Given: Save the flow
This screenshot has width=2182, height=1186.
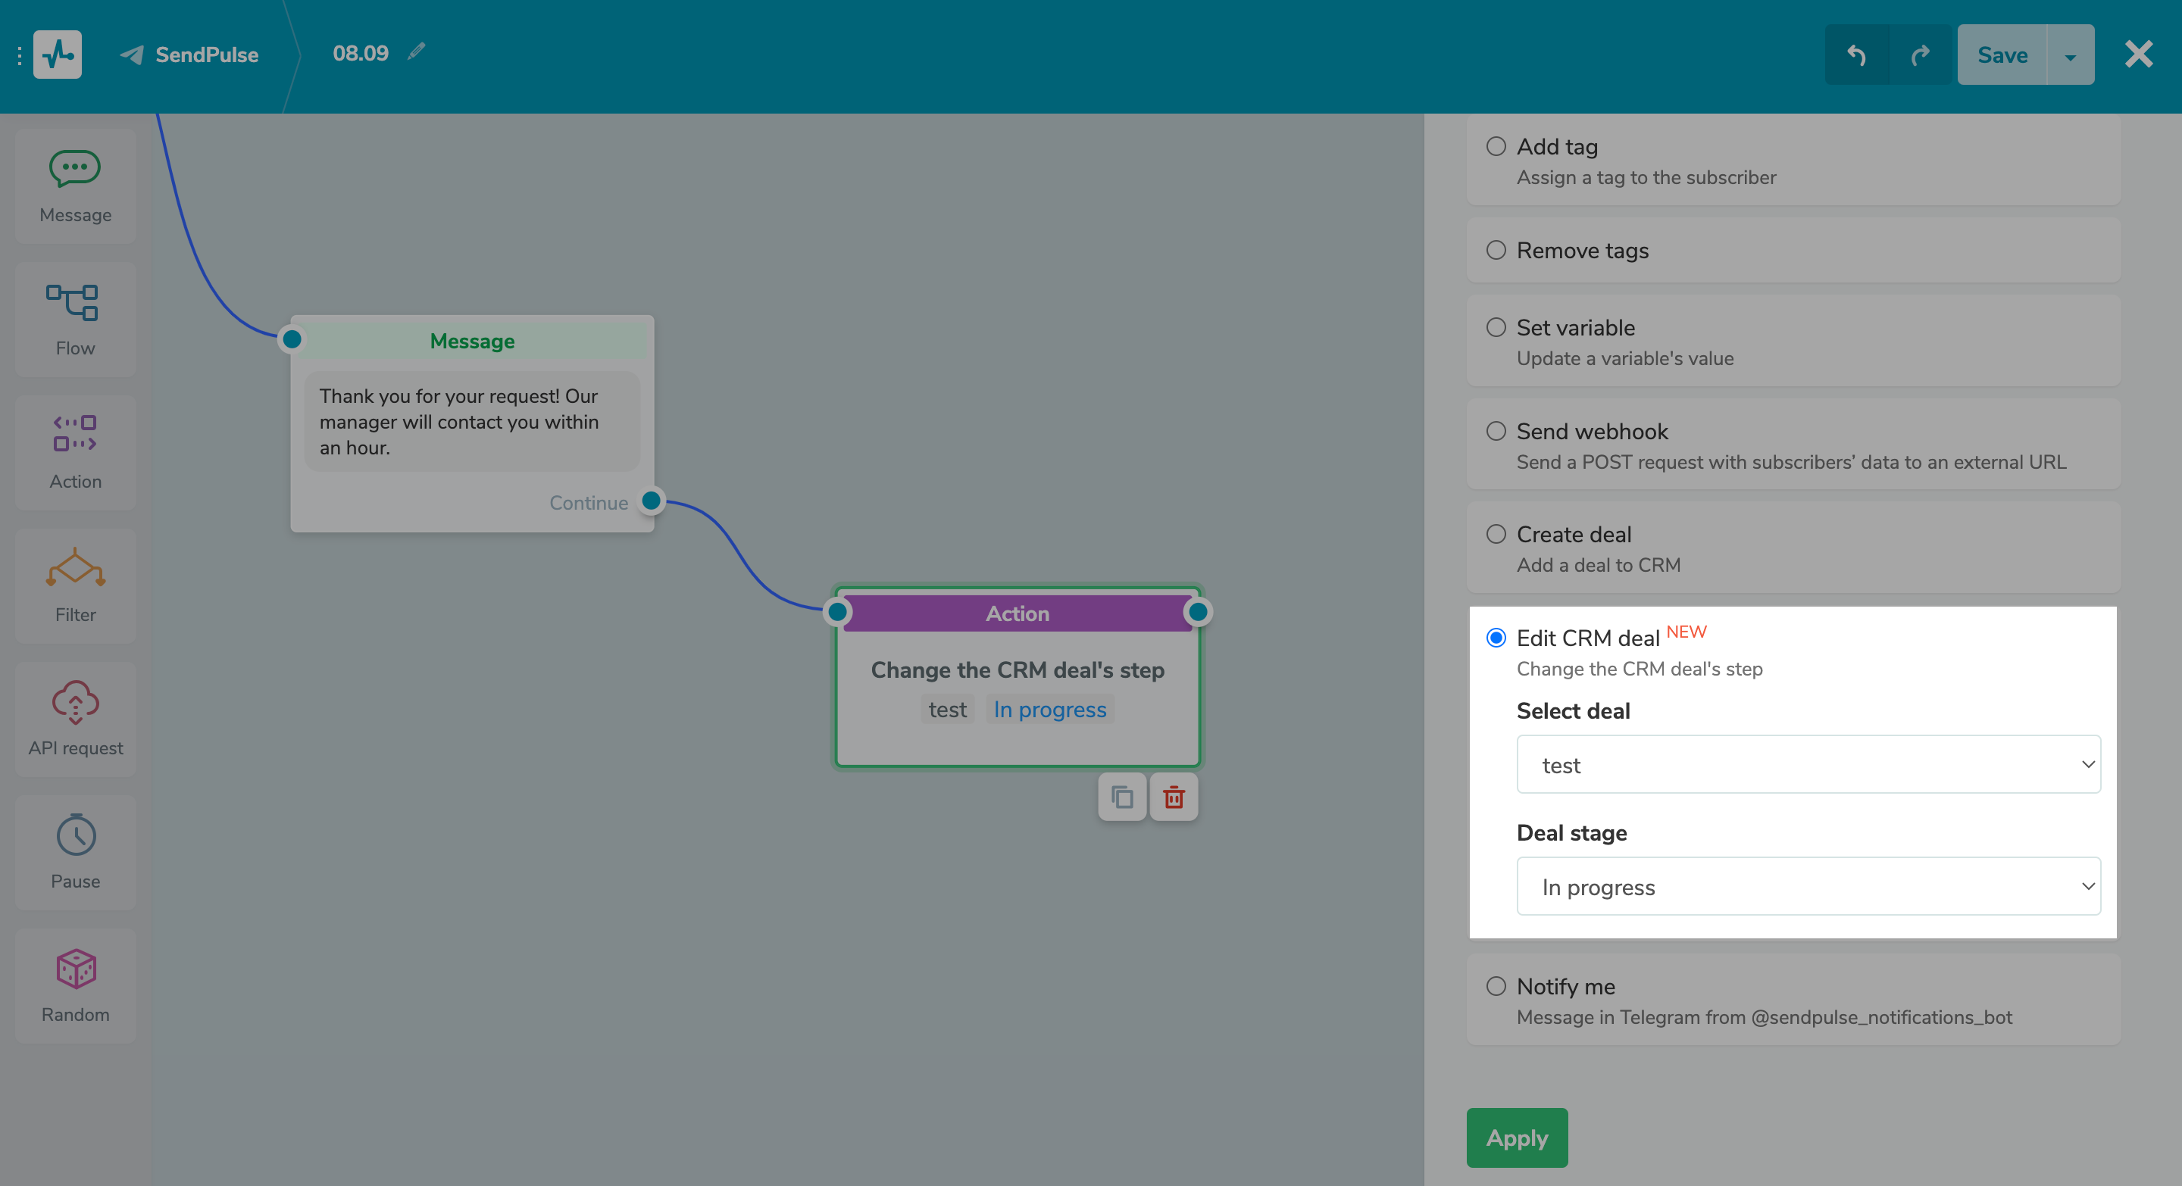Looking at the screenshot, I should [x=2002, y=55].
